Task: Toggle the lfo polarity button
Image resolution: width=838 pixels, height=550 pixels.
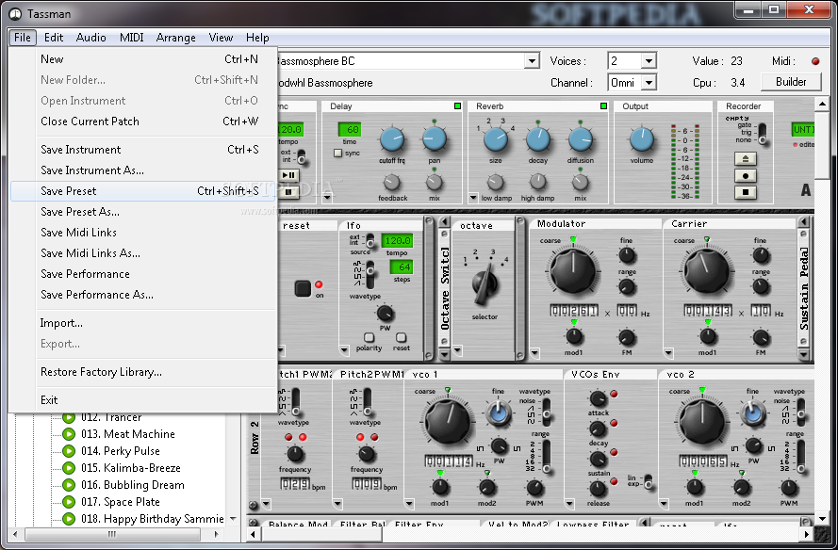Action: [x=369, y=338]
